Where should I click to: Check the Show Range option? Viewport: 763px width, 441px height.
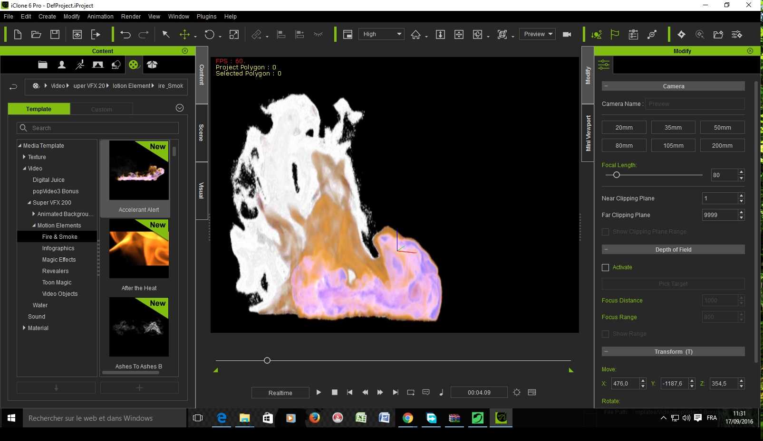pyautogui.click(x=605, y=334)
